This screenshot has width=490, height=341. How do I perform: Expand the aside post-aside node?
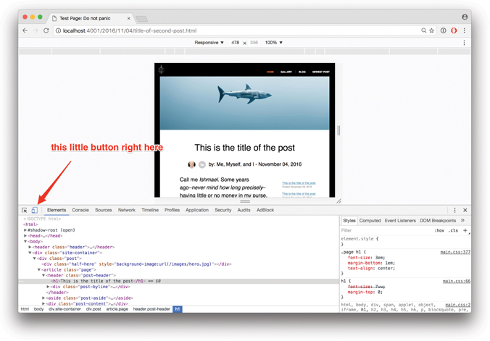pyautogui.click(x=43, y=298)
